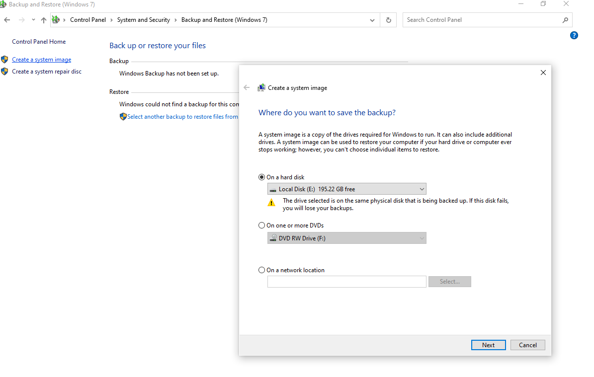Click shield icon next to Create a system image
The image size is (594, 377).
pyautogui.click(x=4, y=60)
